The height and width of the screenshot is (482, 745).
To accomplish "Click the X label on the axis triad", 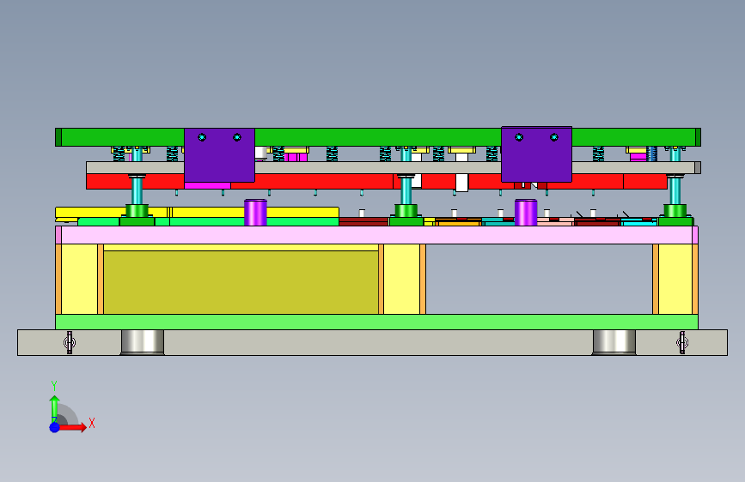I will pyautogui.click(x=92, y=423).
